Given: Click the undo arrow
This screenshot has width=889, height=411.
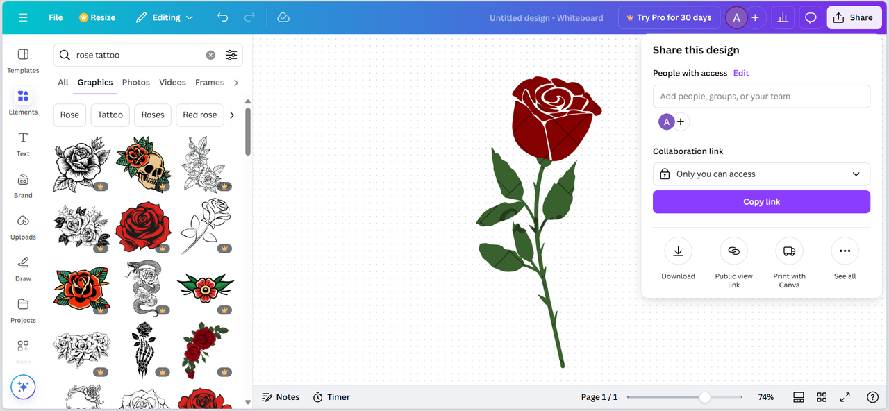Looking at the screenshot, I should [x=222, y=17].
